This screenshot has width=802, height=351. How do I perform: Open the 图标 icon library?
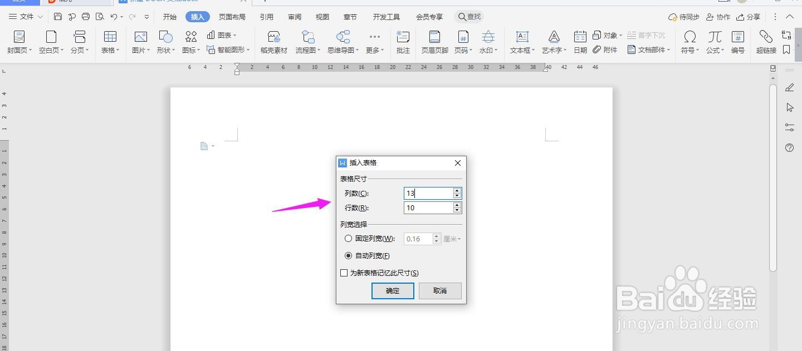pos(191,42)
